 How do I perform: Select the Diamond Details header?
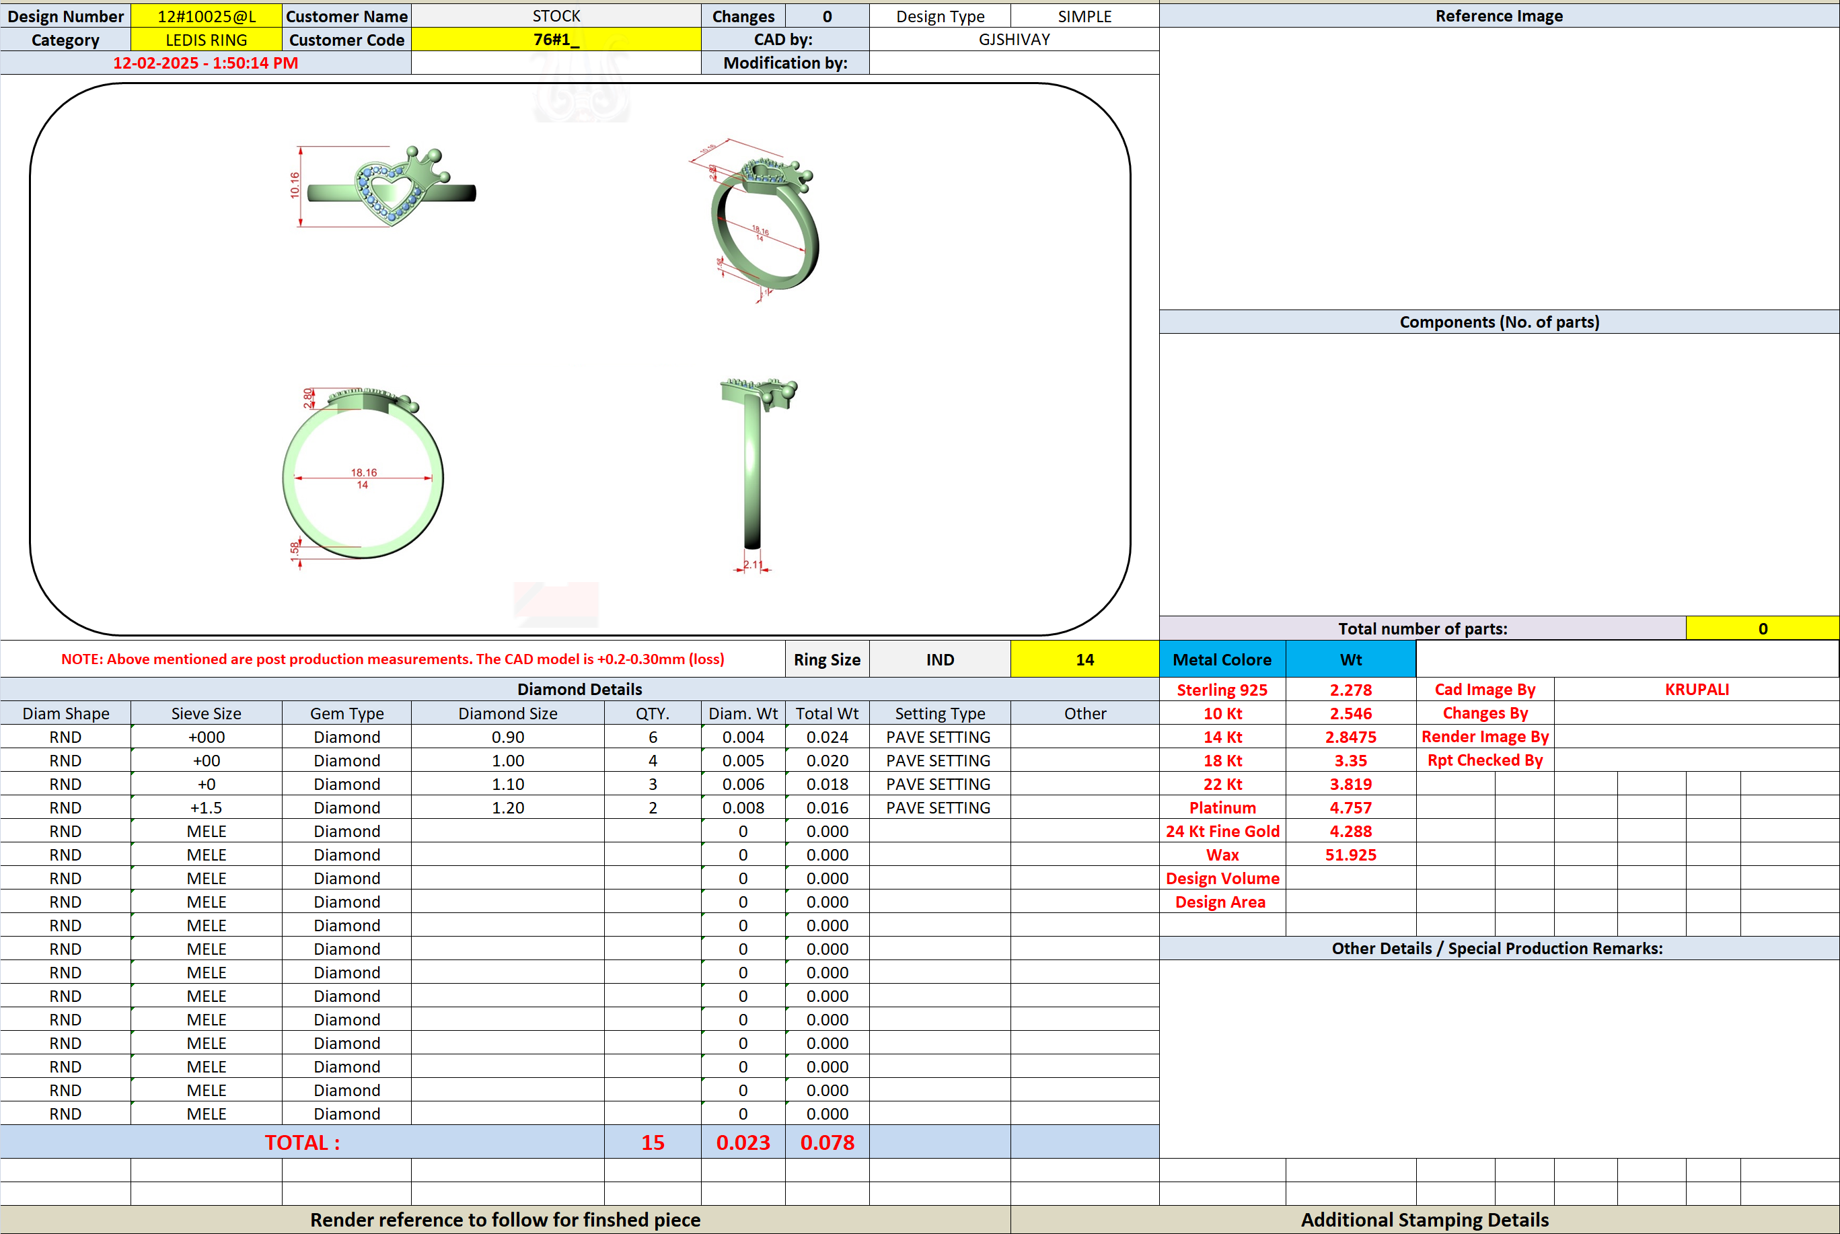(x=579, y=690)
